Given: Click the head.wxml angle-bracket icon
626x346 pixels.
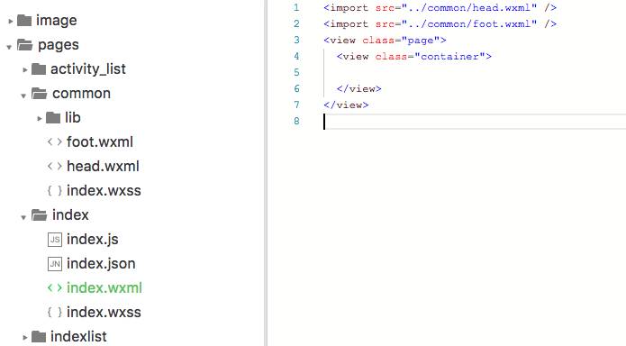Looking at the screenshot, I should coord(55,166).
